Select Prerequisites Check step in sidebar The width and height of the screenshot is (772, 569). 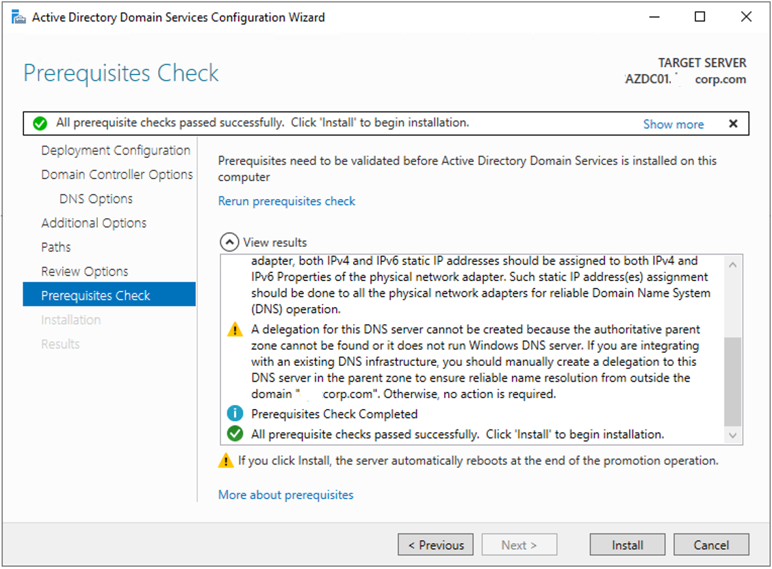110,295
